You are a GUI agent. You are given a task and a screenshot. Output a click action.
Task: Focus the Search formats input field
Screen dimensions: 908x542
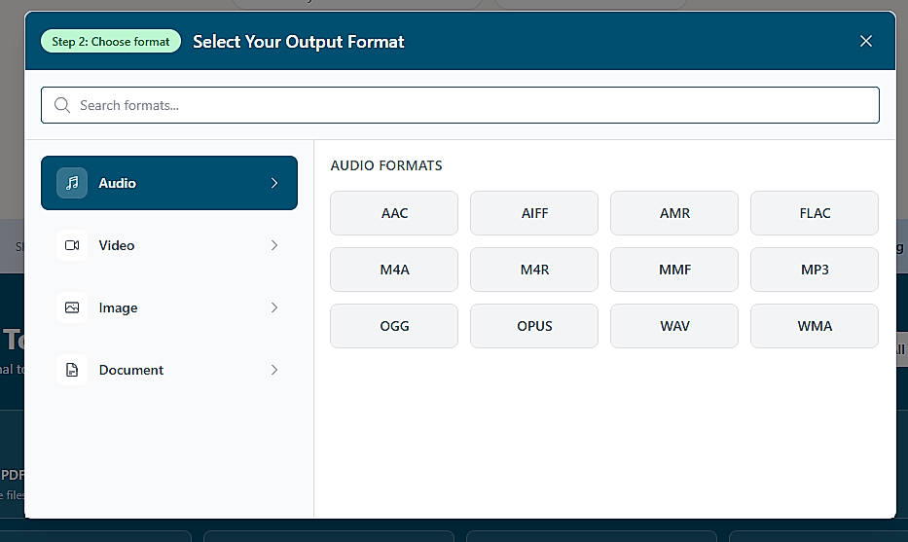460,105
